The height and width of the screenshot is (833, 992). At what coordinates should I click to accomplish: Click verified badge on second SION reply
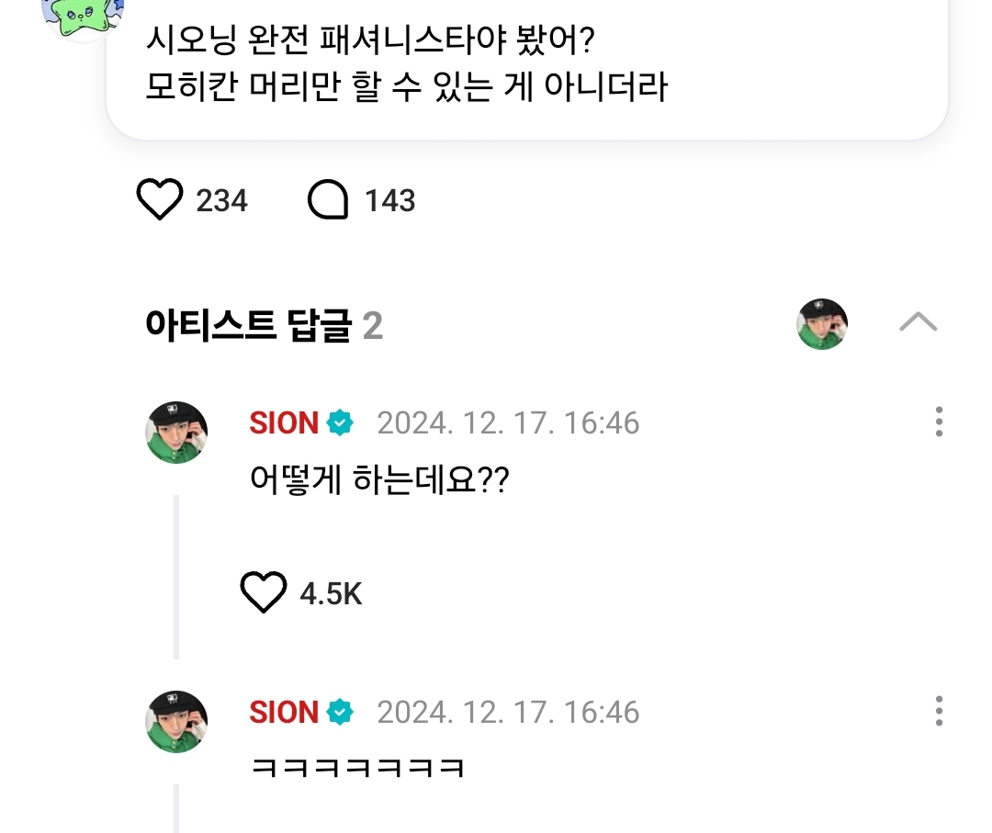point(340,713)
